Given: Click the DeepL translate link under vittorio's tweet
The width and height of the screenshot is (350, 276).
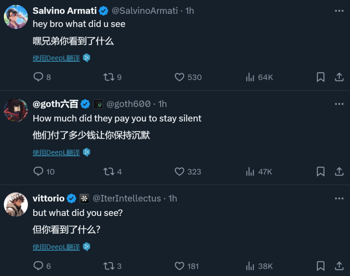Looking at the screenshot, I should coord(56,247).
